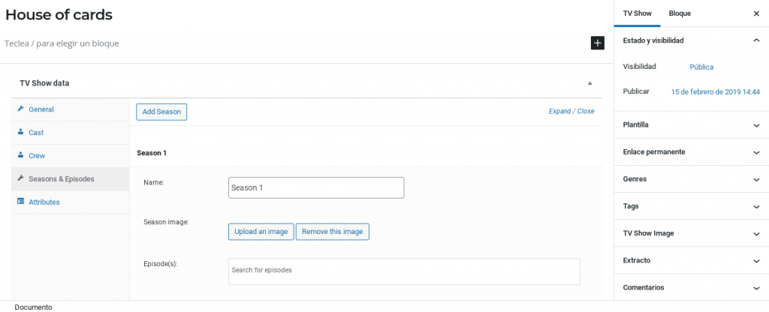Collapse the Estado y visibilidad section
The image size is (769, 312).
click(x=756, y=40)
